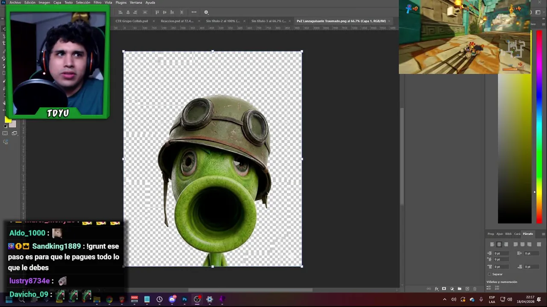Change screen mode from left toolbar
This screenshot has height=307, width=547.
pos(14,133)
